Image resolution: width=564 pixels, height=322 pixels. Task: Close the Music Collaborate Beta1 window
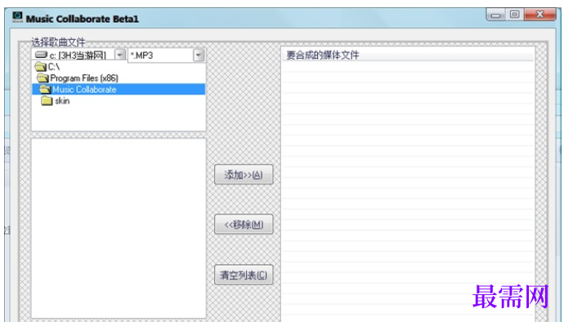click(540, 15)
